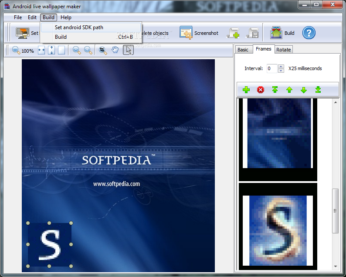This screenshot has width=346, height=277.
Task: Click the top-right handle of S object
Action: click(71, 223)
